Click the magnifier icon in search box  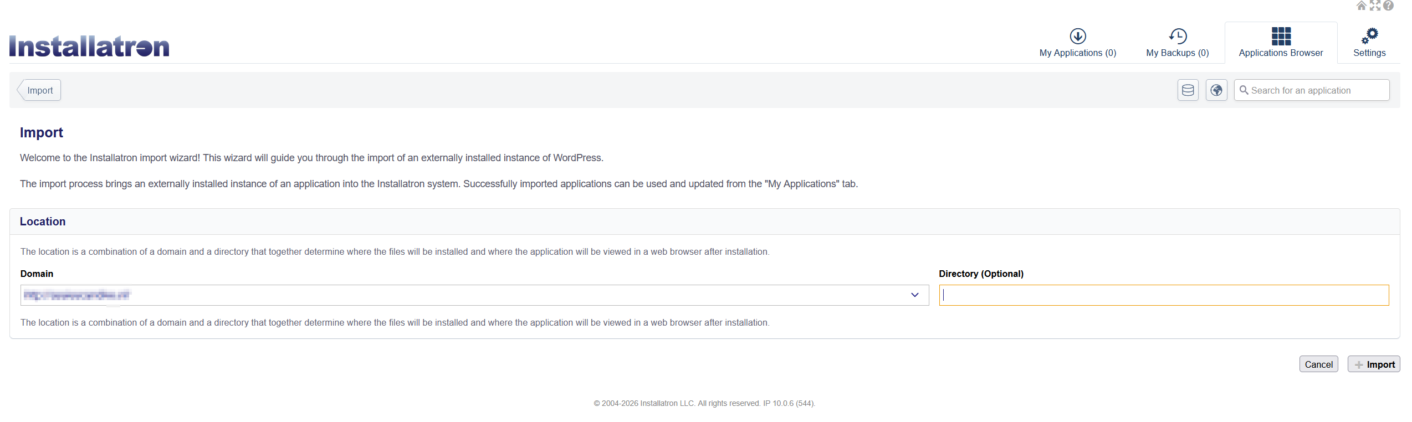pyautogui.click(x=1244, y=90)
